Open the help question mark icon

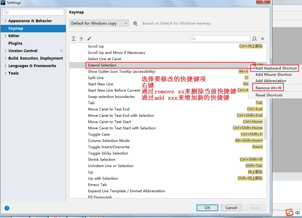point(7,208)
